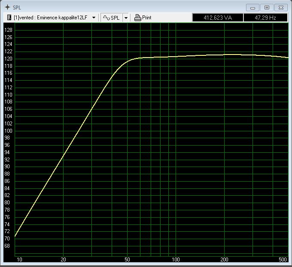Expand the vented Eminence kappalite12LF design dropdown
The height and width of the screenshot is (267, 292).
click(x=94, y=18)
